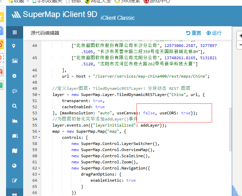
Task: Click the addLayer() comment on line 54
Action: [95, 119]
